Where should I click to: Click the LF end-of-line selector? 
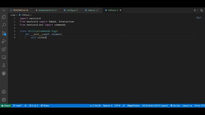coord(124,106)
